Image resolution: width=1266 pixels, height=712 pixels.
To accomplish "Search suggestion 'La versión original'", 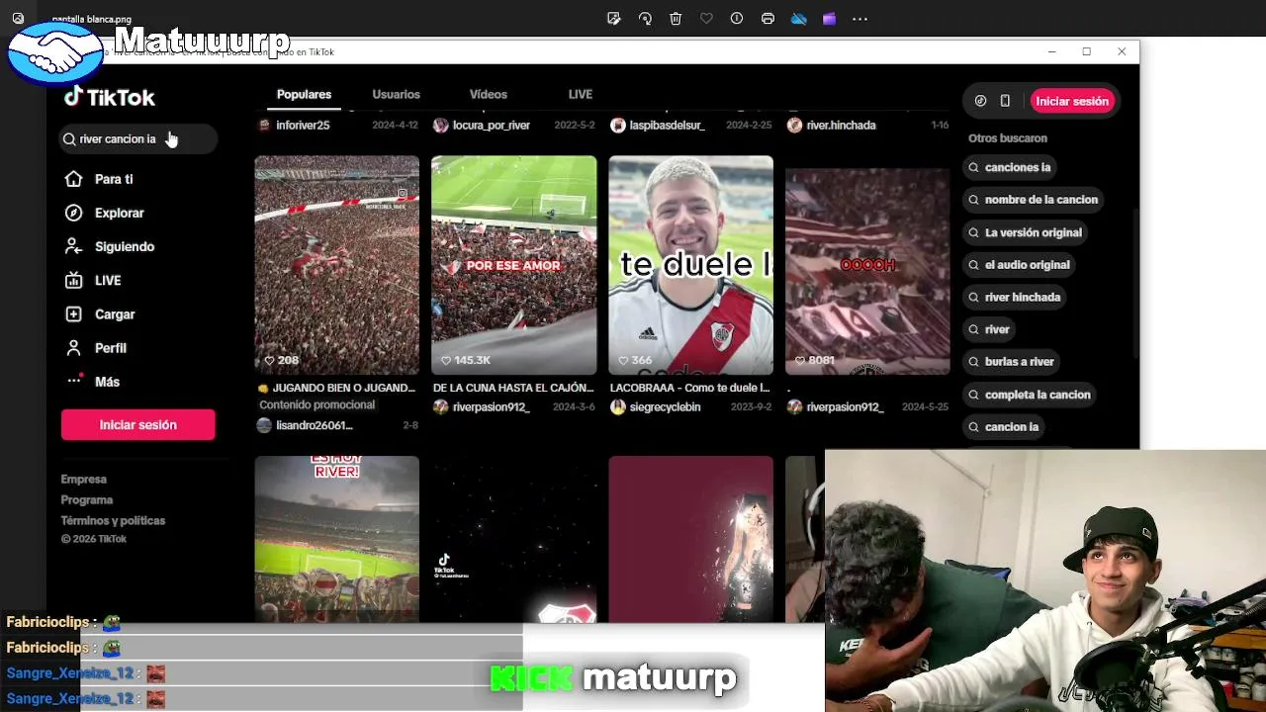I will tap(1027, 232).
